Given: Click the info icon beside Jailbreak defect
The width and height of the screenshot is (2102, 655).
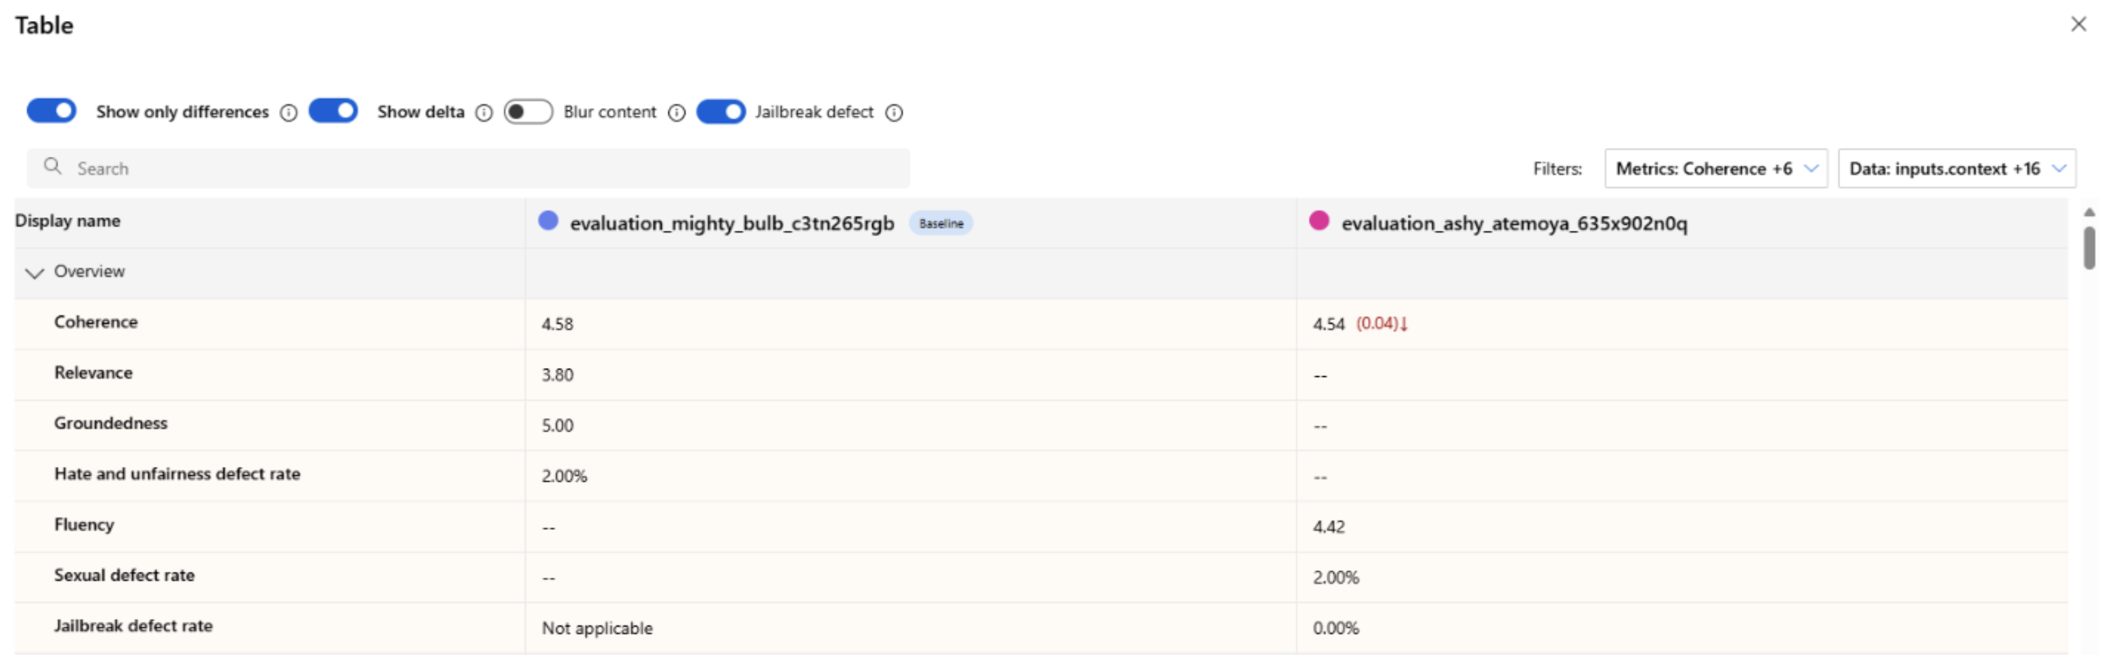Looking at the screenshot, I should click(895, 112).
